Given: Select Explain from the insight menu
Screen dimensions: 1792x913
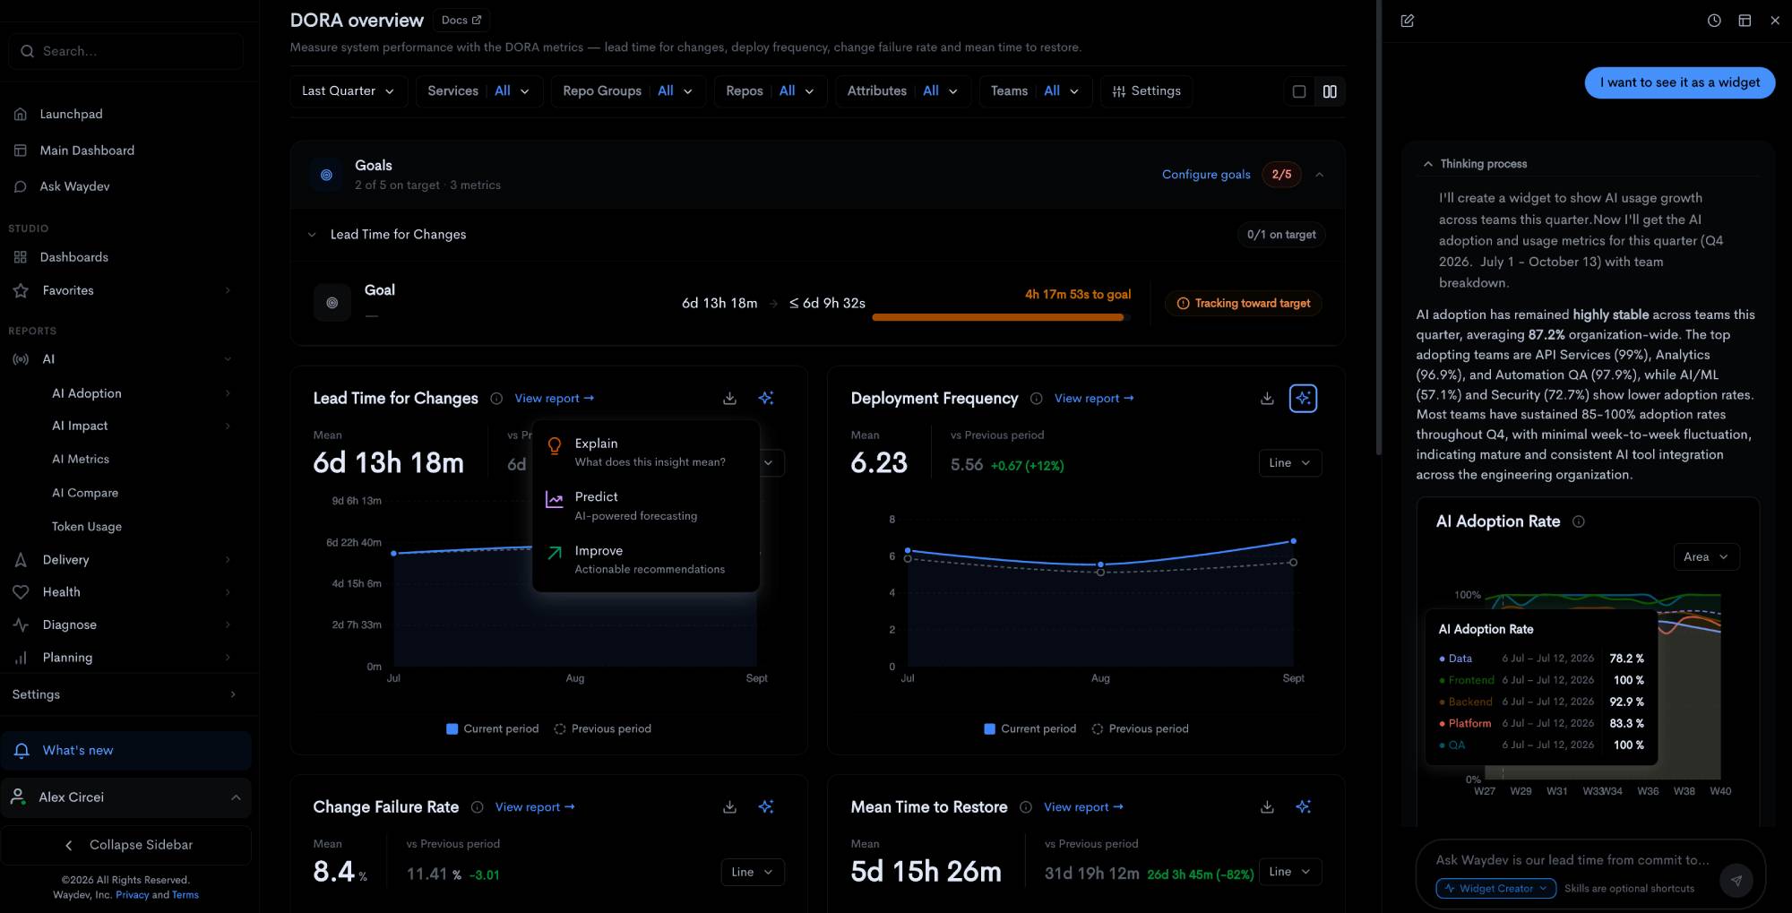Looking at the screenshot, I should coord(646,452).
